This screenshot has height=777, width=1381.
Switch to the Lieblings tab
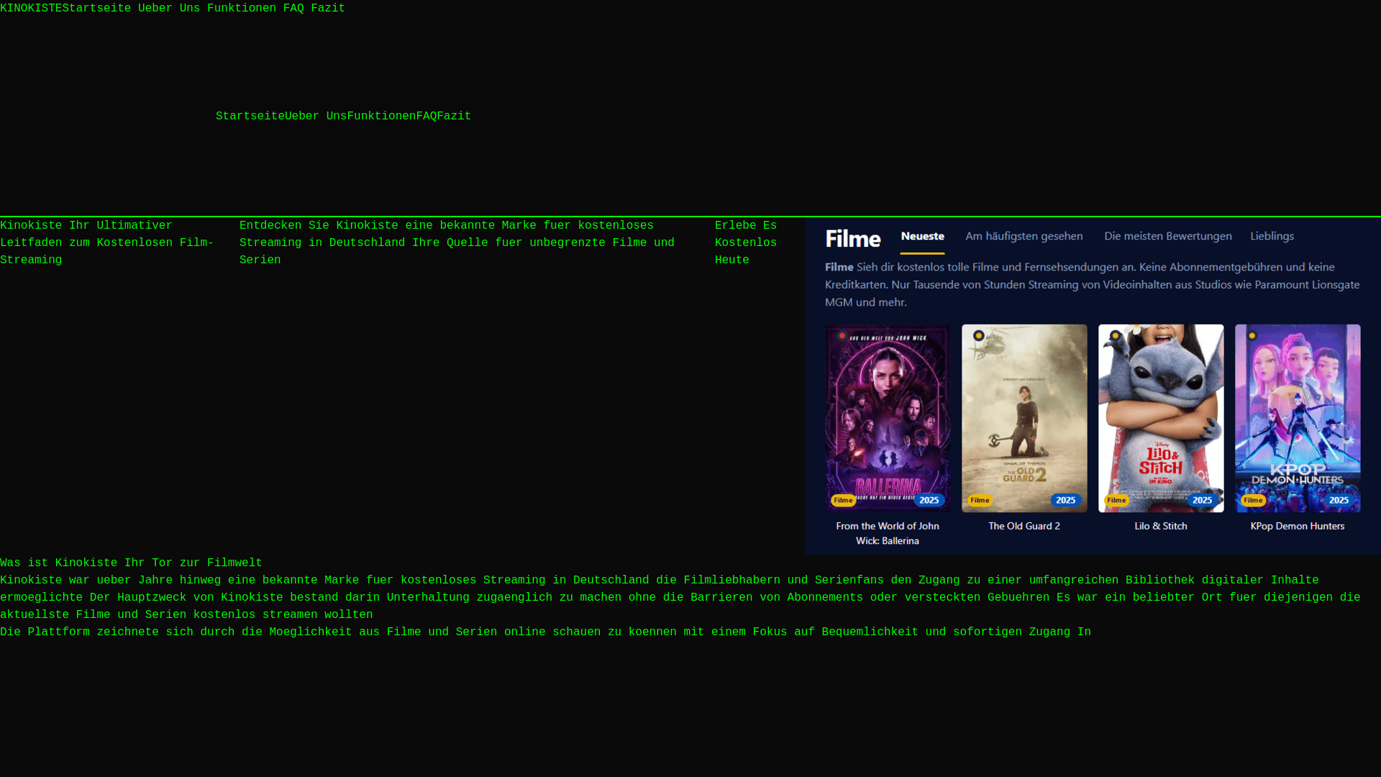(1272, 237)
